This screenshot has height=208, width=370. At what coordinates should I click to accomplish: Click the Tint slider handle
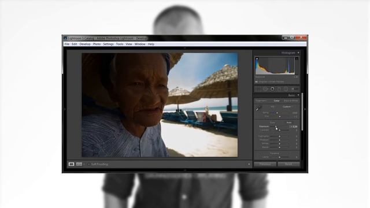tap(280, 117)
